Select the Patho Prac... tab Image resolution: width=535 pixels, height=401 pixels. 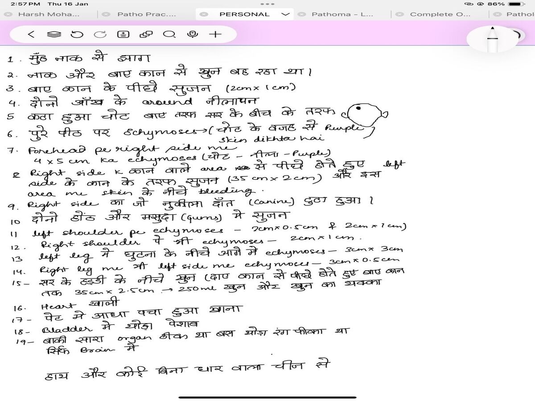(146, 14)
